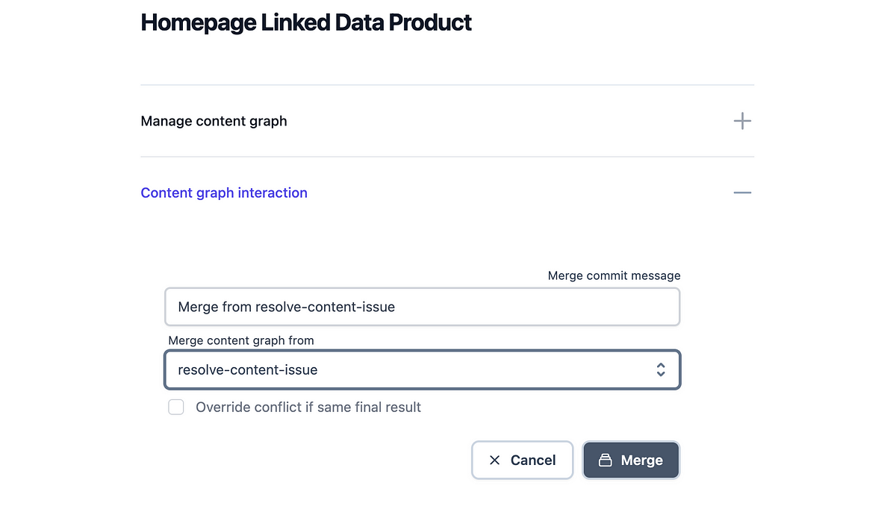
Task: Collapse Content graph interaction using minus icon
Action: [x=742, y=193]
